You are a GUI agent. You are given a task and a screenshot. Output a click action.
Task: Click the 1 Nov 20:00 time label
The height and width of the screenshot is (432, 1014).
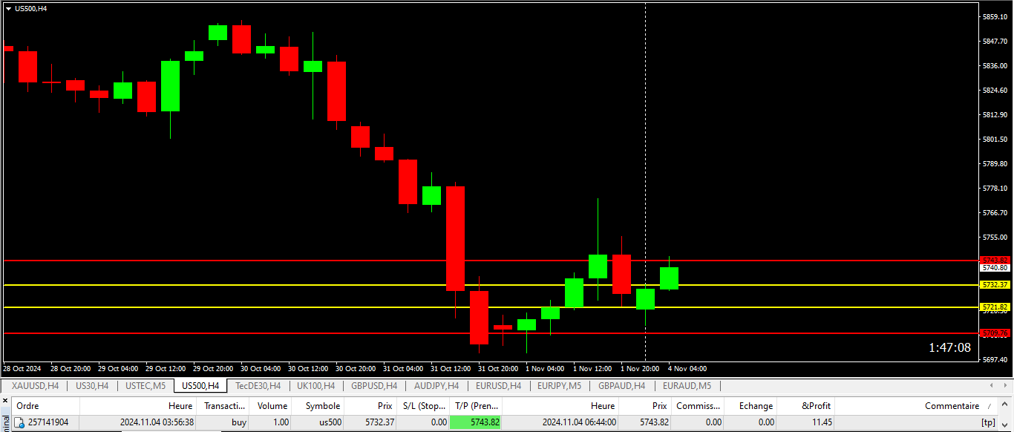click(640, 369)
